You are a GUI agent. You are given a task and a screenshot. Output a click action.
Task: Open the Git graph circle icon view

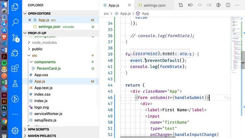(15, 99)
